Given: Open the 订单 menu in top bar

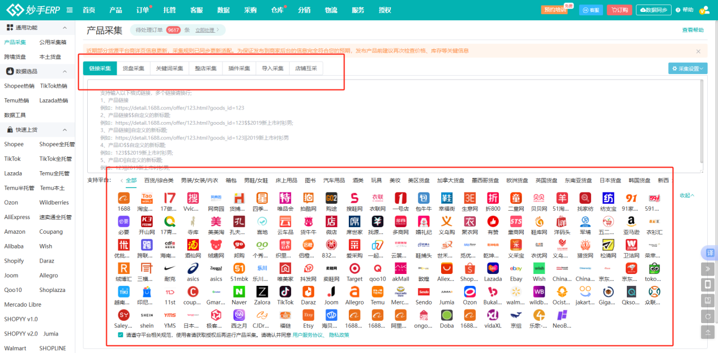Looking at the screenshot, I should pyautogui.click(x=142, y=10).
